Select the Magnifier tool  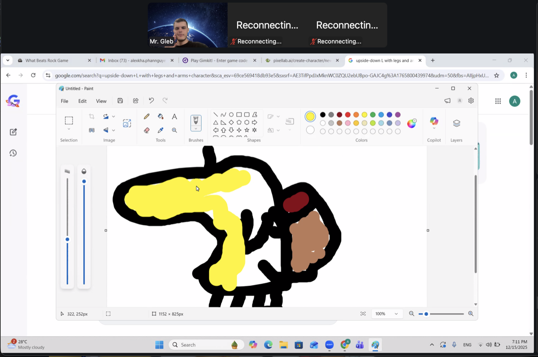[174, 130]
